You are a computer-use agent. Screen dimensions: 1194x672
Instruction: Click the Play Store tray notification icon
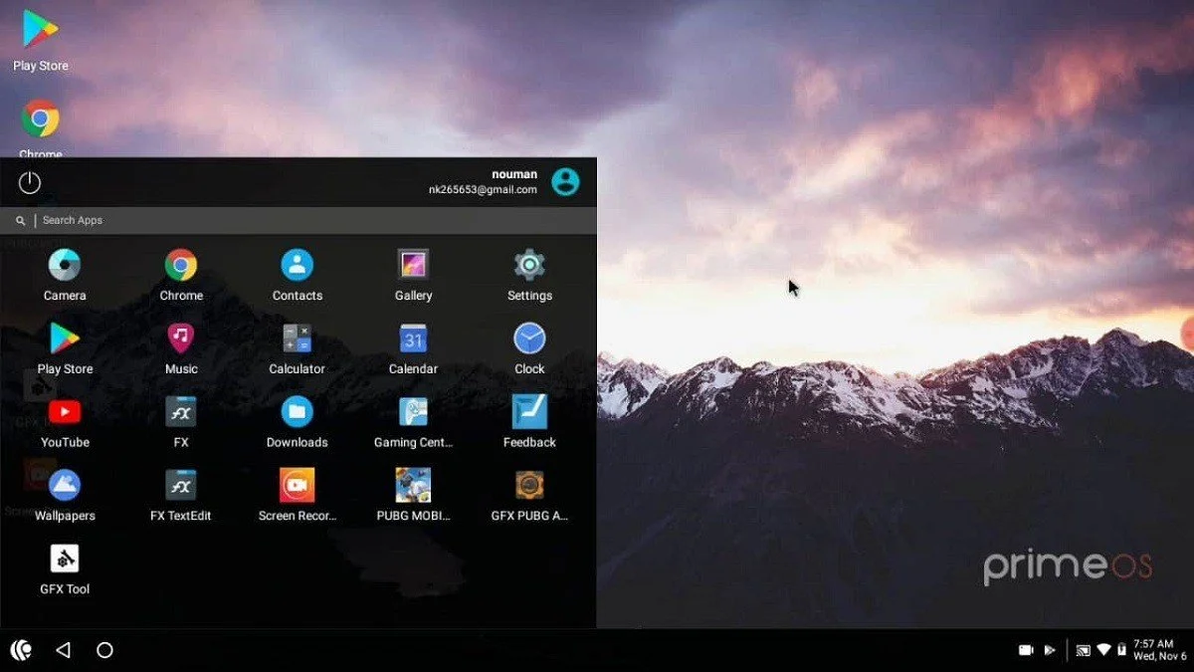point(1049,650)
